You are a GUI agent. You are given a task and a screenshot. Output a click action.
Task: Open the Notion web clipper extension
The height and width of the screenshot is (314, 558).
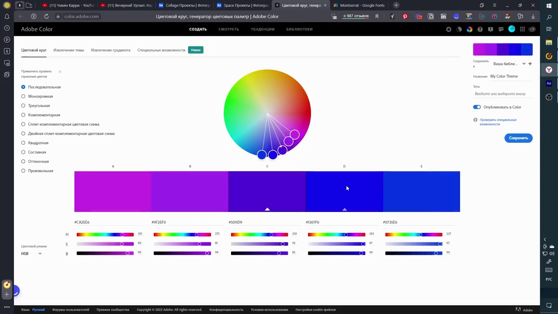click(431, 17)
